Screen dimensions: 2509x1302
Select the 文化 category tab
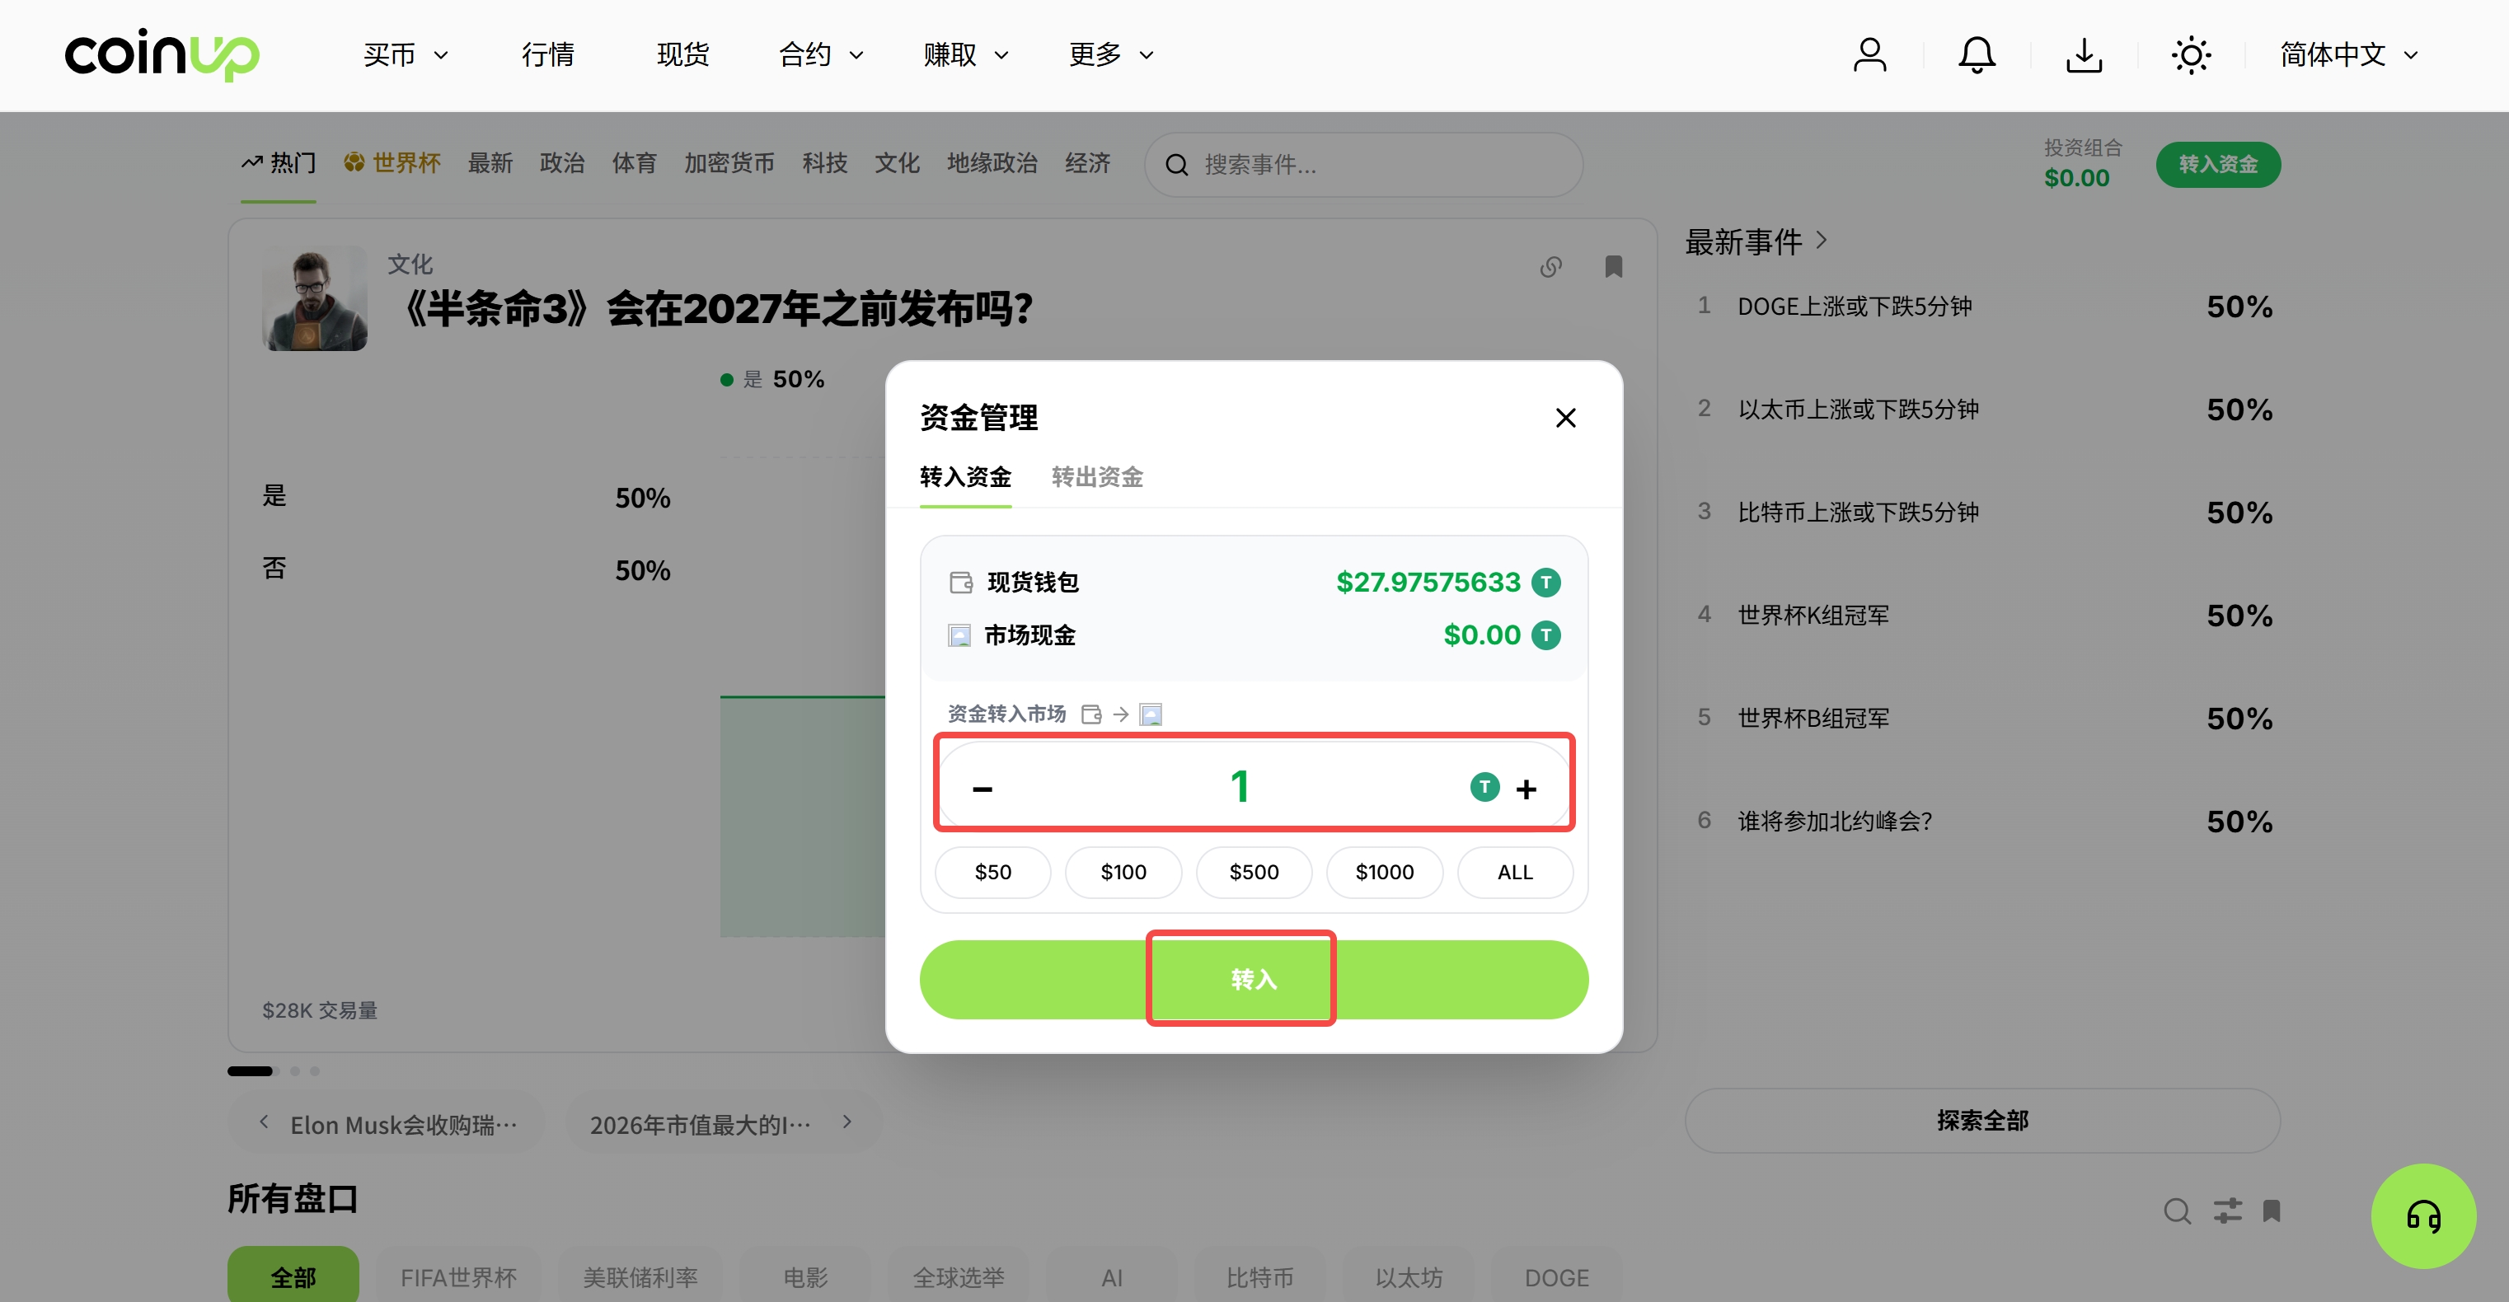(x=896, y=162)
